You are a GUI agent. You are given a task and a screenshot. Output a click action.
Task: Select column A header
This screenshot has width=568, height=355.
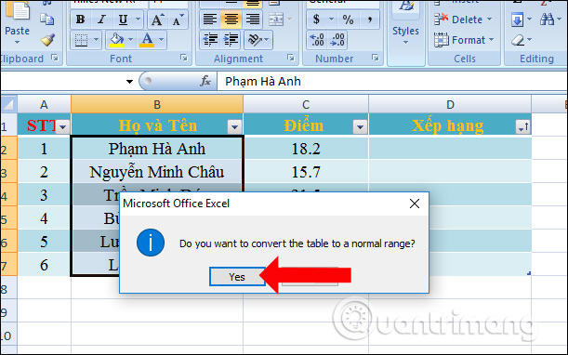tap(44, 104)
